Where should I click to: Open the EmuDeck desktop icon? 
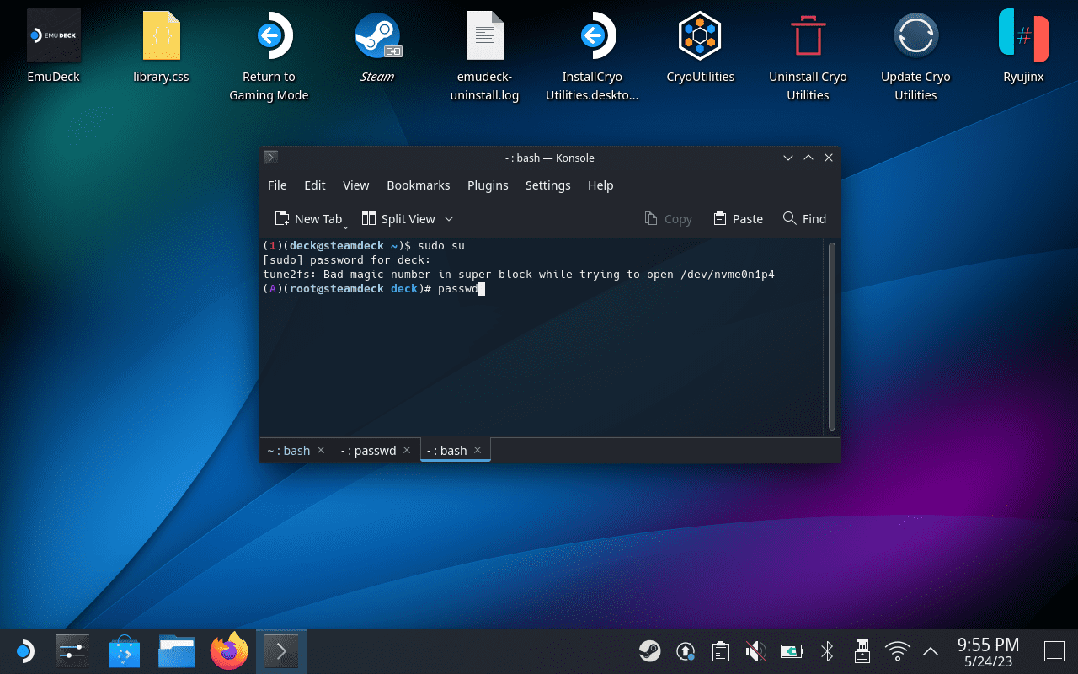[54, 47]
